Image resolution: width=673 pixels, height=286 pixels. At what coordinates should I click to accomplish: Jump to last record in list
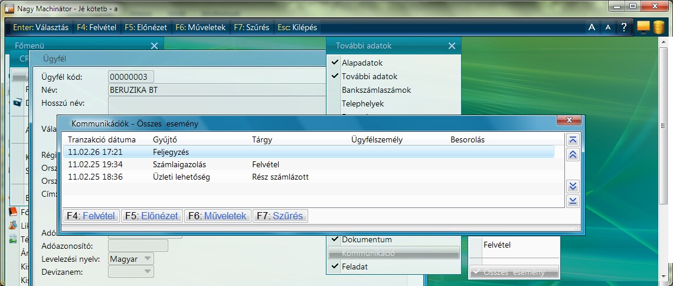point(572,201)
